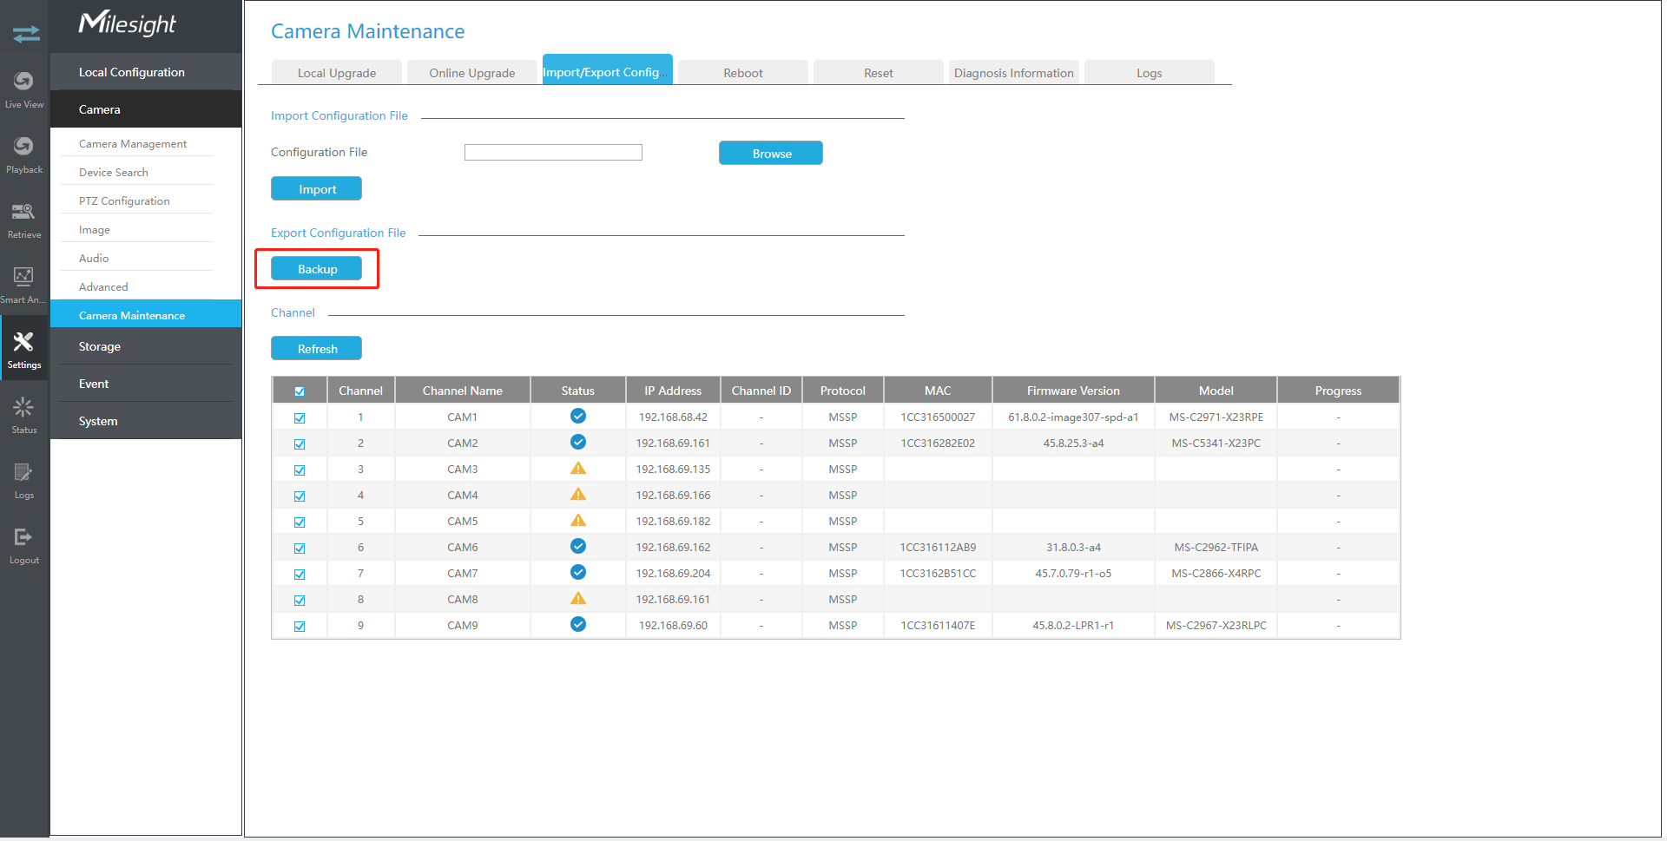
Task: Expand the Local Configuration section
Action: (x=146, y=72)
